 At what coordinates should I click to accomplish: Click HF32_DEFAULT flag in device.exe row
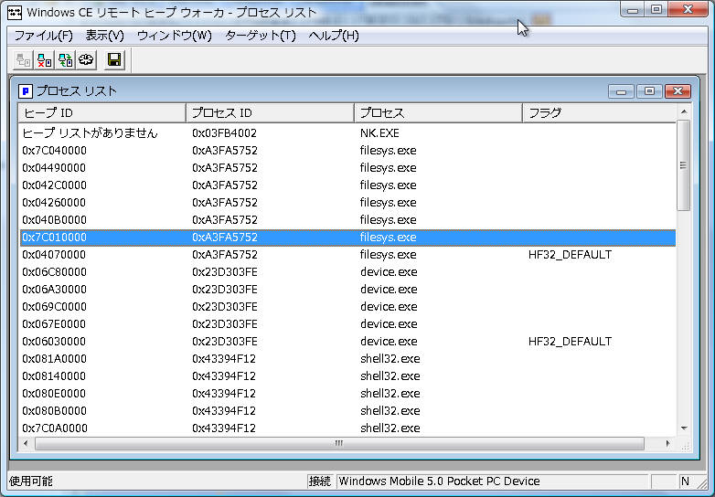coord(570,341)
